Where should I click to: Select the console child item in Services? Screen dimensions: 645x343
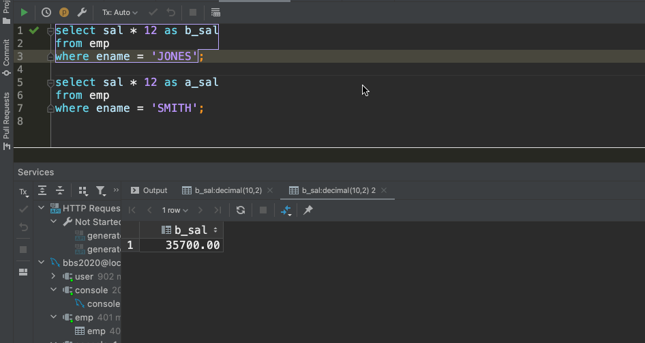click(x=98, y=304)
